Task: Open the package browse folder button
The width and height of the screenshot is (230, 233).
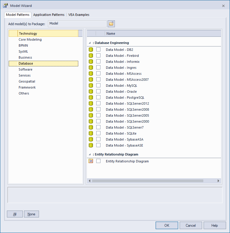Action: 111,24
